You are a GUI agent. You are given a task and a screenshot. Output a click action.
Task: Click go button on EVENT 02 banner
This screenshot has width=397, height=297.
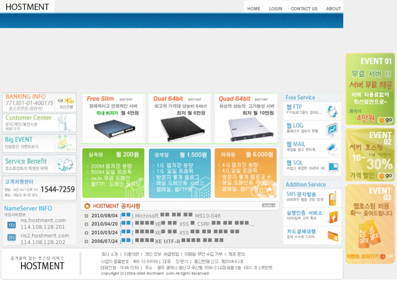click(386, 175)
